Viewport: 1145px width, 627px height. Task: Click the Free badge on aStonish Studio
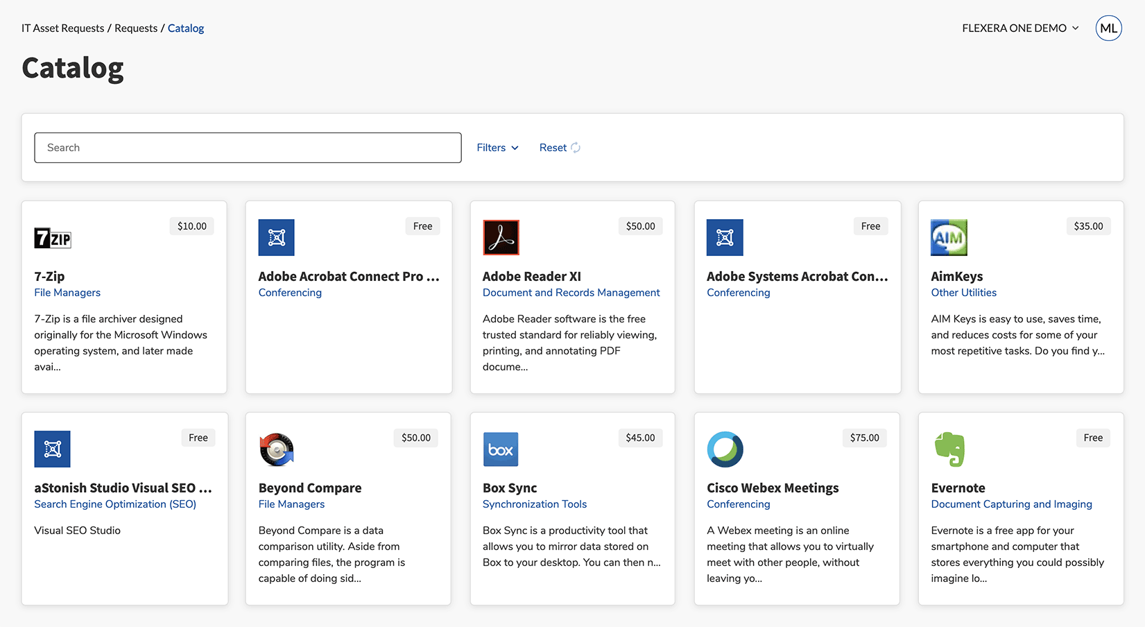(x=198, y=438)
